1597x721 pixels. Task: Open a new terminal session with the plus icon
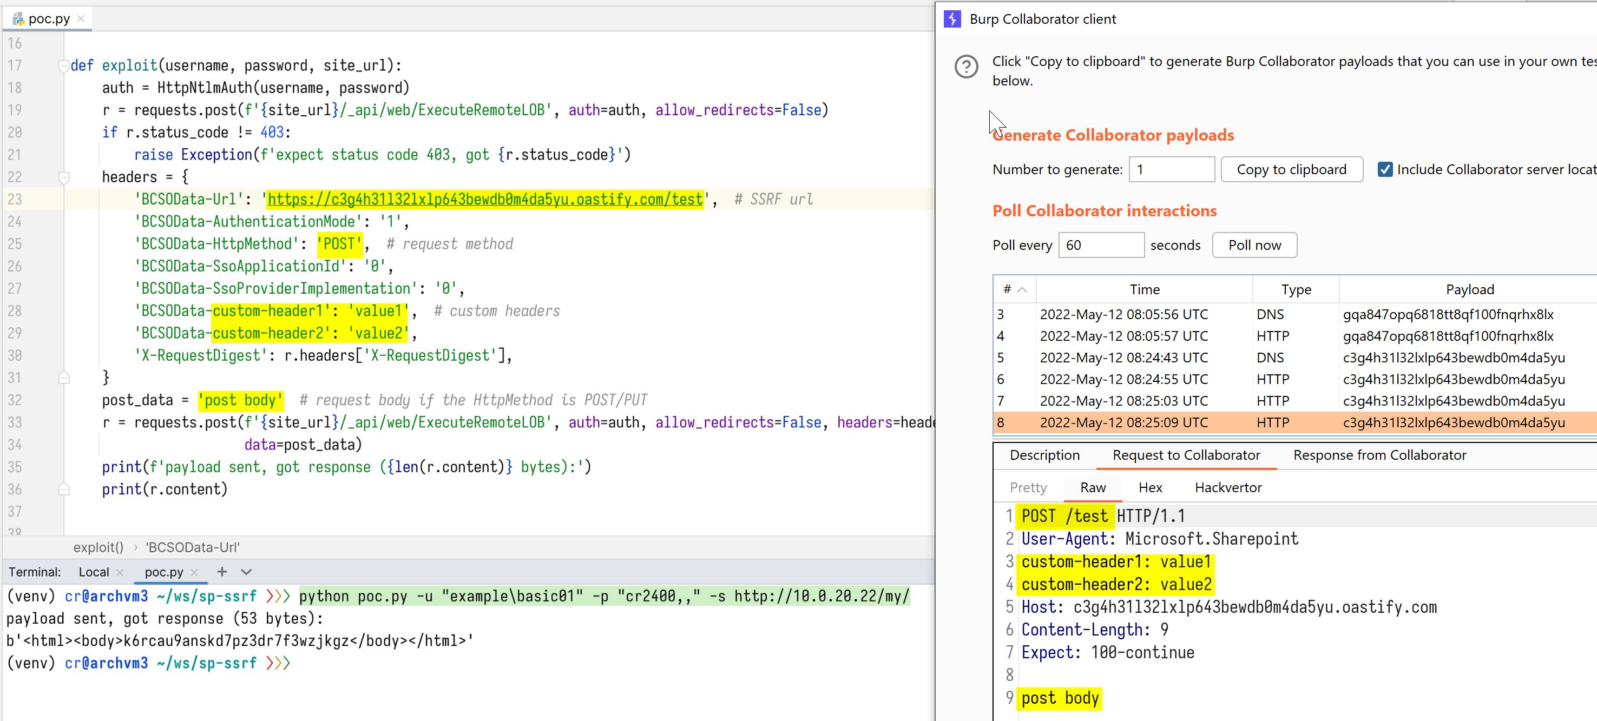(221, 572)
